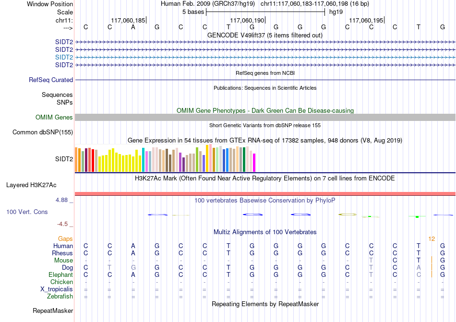Open the Layered H3K27Ac track label
456x322 pixels.
(x=31, y=185)
